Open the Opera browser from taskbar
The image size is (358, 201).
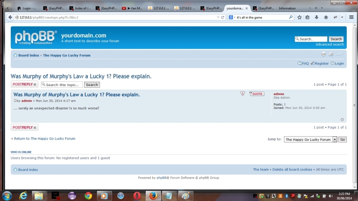pos(137,195)
